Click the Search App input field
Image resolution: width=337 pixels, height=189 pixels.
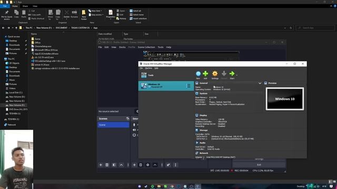315,28
